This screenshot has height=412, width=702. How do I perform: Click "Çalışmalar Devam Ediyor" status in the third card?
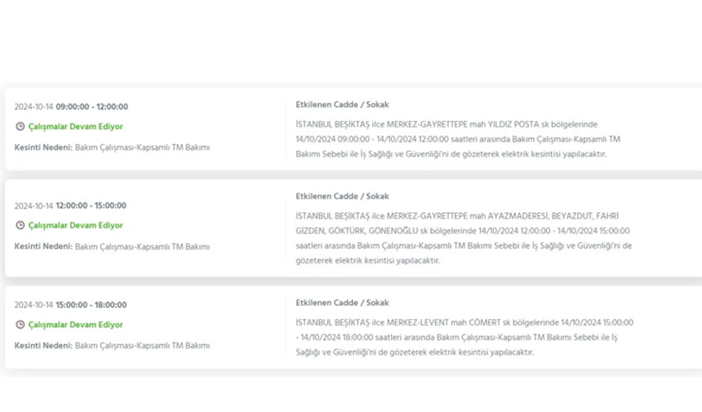point(75,325)
